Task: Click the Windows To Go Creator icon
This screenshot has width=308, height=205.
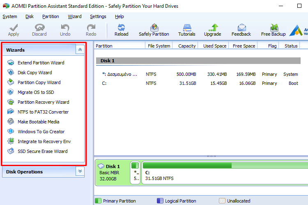Action: click(x=11, y=131)
